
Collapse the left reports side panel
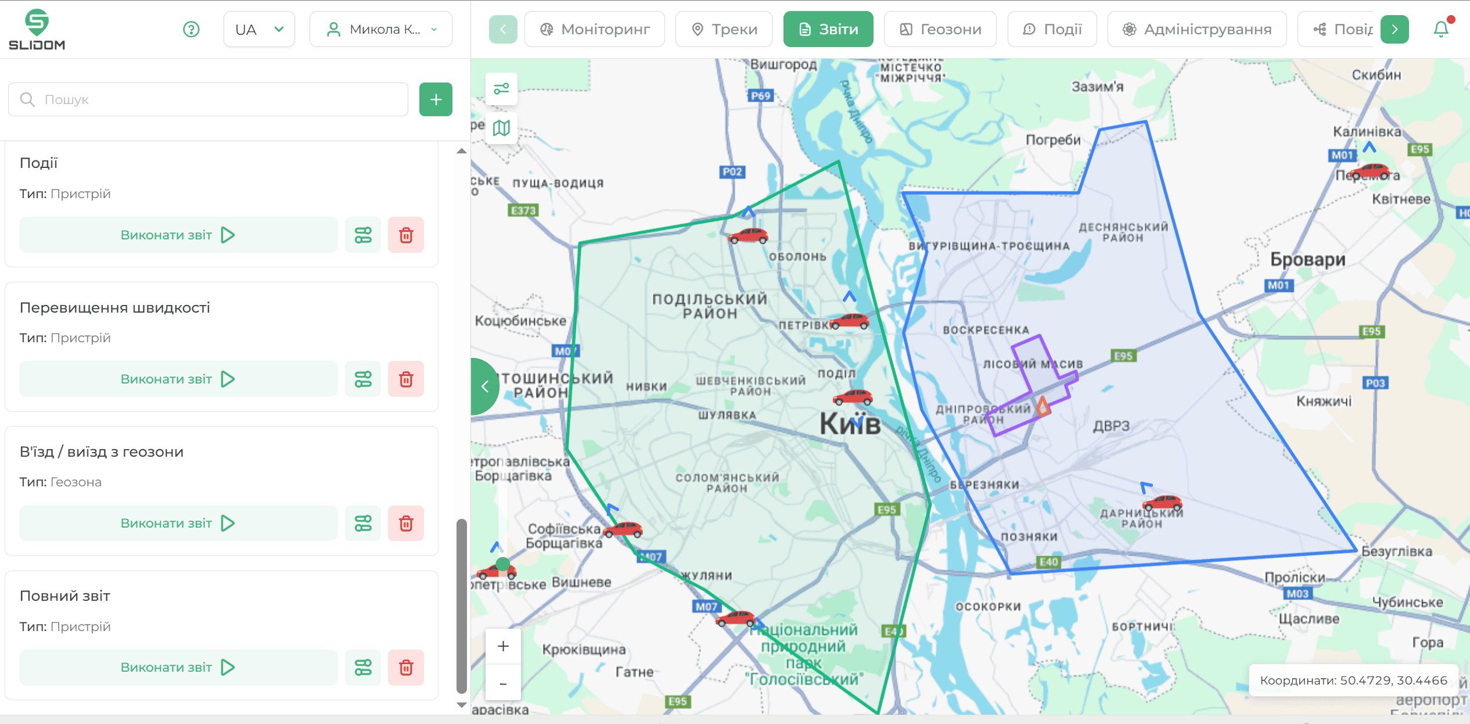(x=484, y=386)
